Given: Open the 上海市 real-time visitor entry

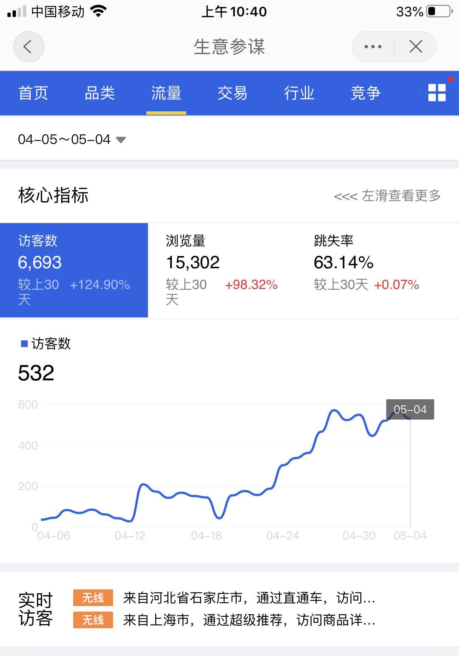Looking at the screenshot, I should (x=249, y=620).
